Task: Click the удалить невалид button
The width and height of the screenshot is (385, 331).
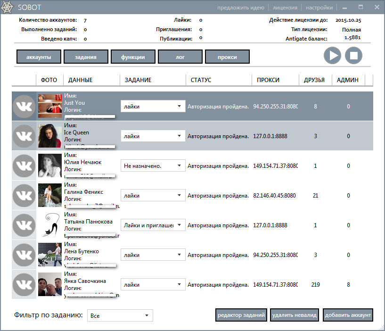Action: coord(295,315)
